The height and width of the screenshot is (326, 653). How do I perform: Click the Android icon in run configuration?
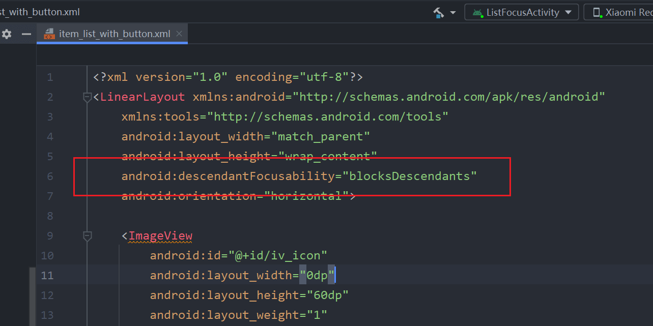(477, 13)
